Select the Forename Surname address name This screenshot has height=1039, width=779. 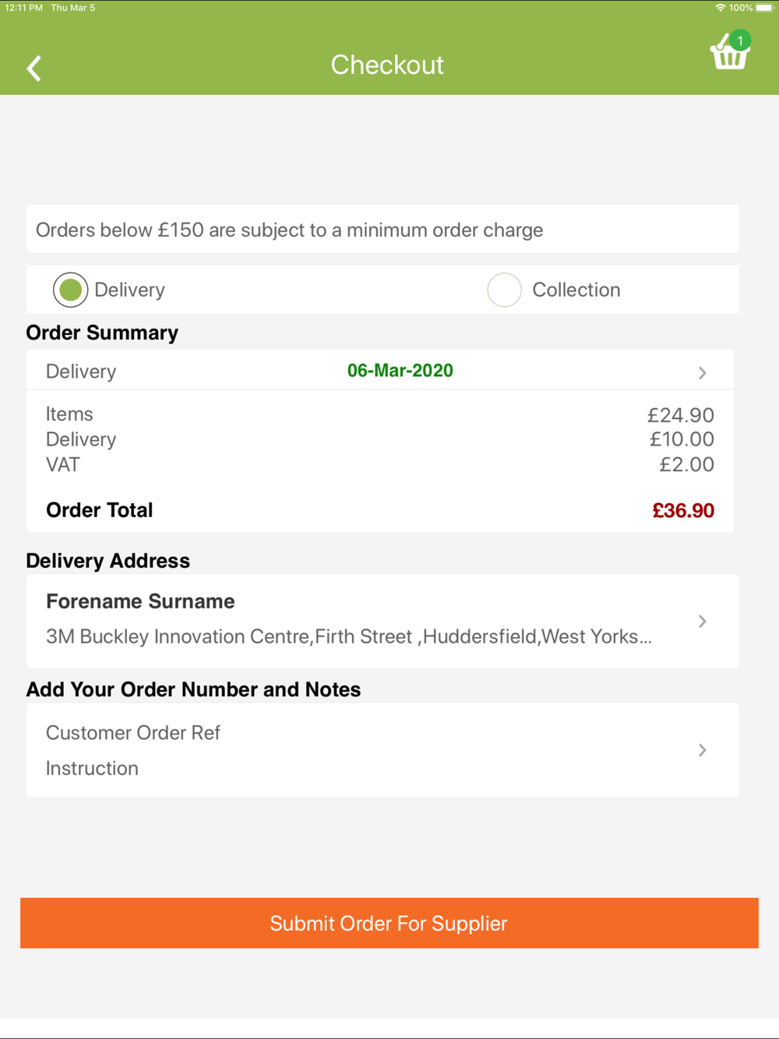140,601
